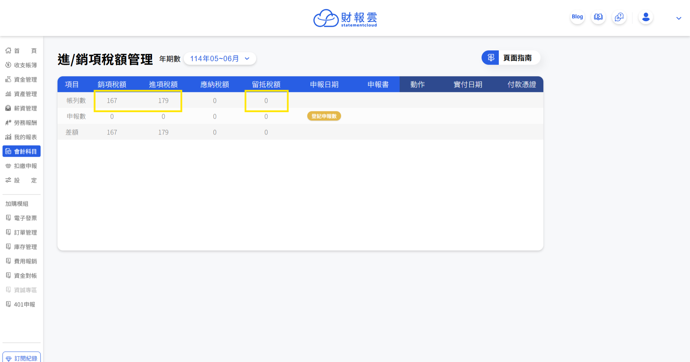Click the 動作 column header
Screen dimensions: 690x362
coord(418,84)
